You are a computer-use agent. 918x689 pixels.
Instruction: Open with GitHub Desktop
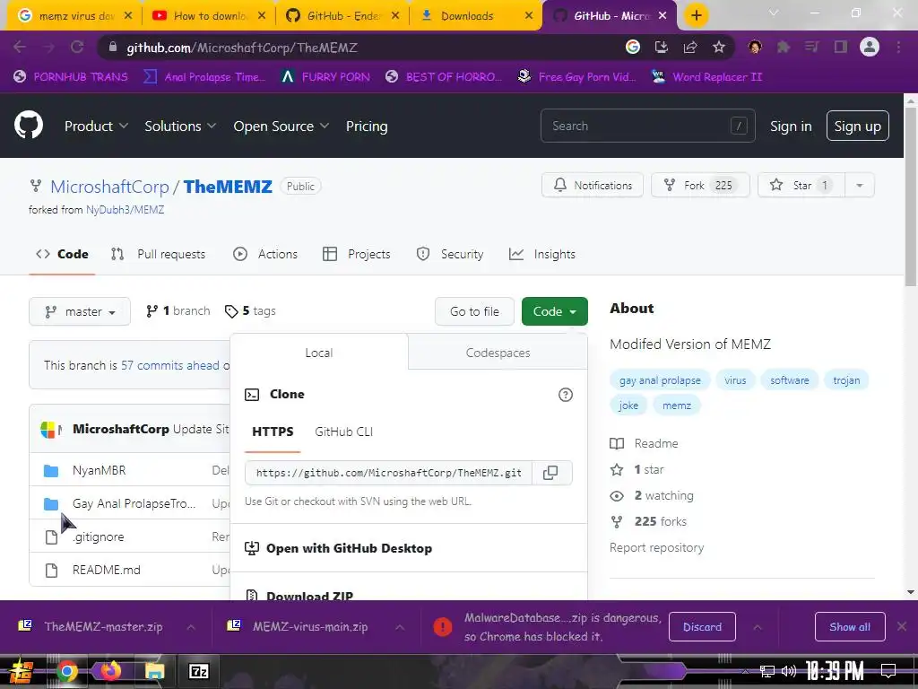349,548
